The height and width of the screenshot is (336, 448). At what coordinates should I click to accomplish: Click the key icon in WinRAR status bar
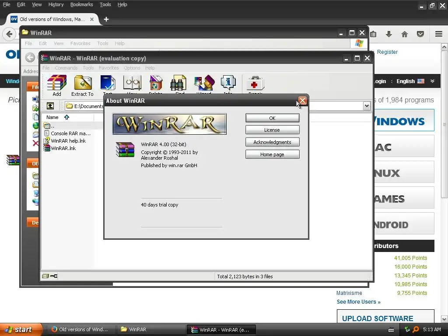point(54,276)
